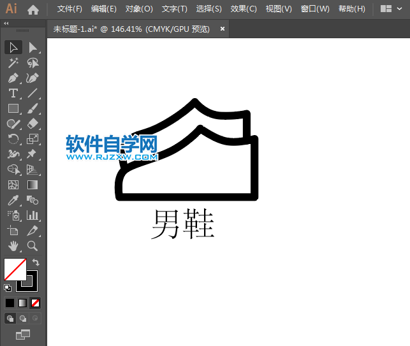The width and height of the screenshot is (410, 346).
Task: Pick the Mesh tool
Action: tap(13, 185)
